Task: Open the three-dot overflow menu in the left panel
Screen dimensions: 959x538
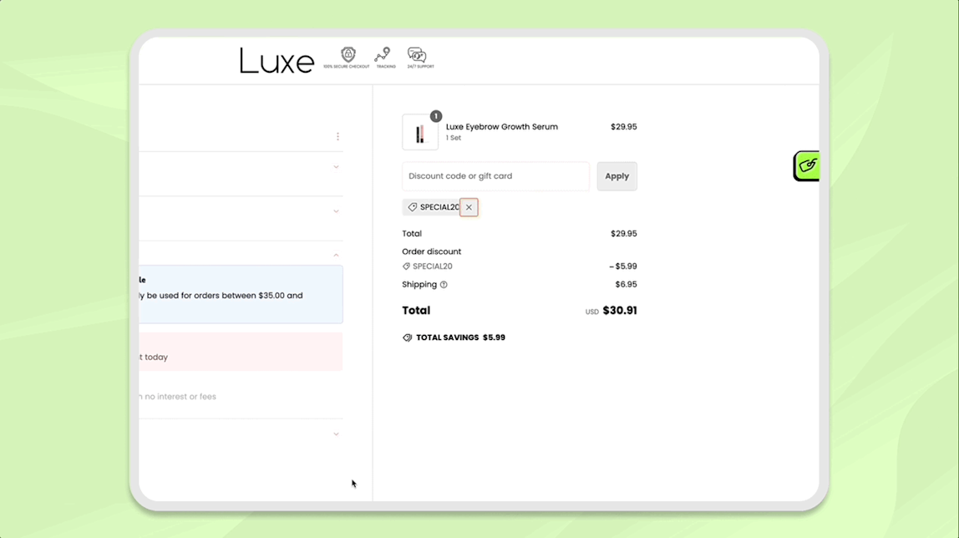Action: tap(338, 135)
